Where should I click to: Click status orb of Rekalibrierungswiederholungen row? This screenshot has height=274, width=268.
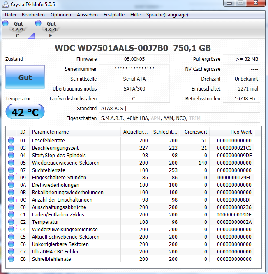pyautogui.click(x=11, y=192)
